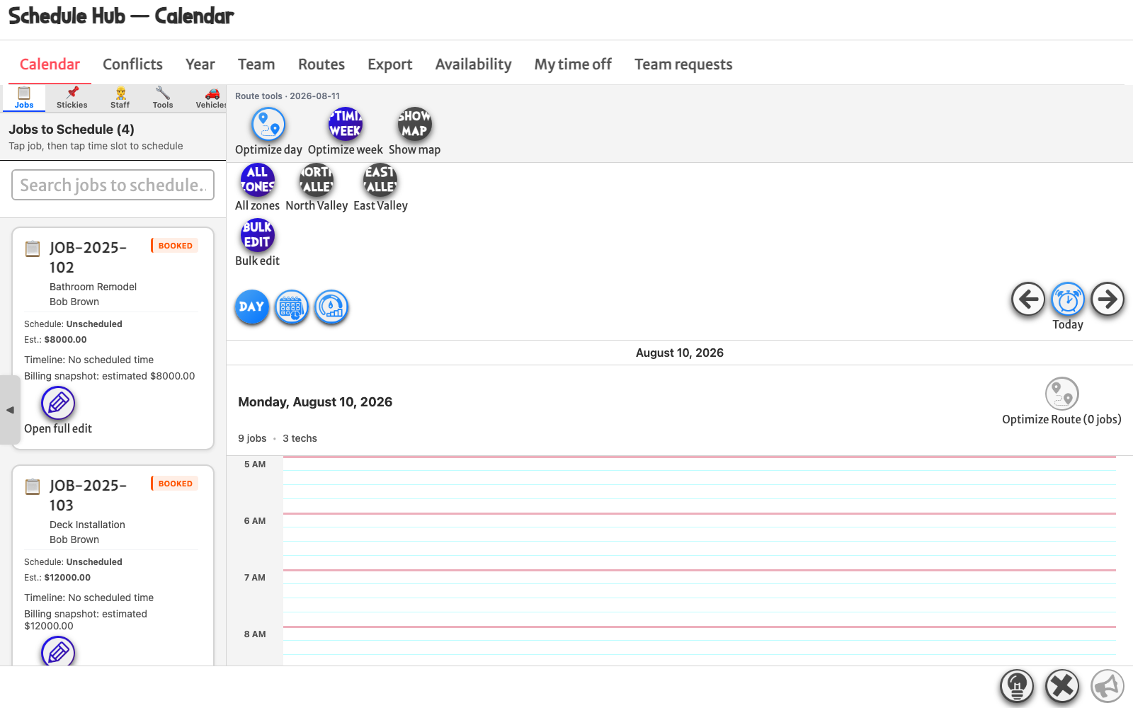Screen dimensions: 1133x708
Task: Click the 7 AM time slot row
Action: 700,598
